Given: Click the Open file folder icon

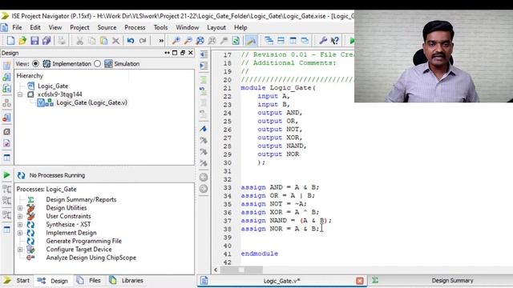Looking at the screenshot, I should tap(22, 41).
